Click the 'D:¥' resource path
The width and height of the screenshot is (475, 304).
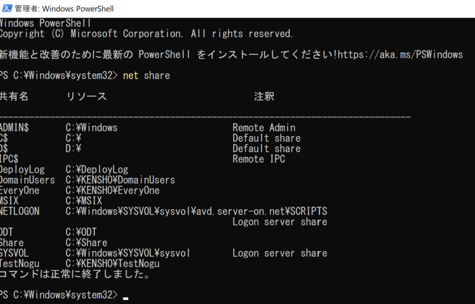[x=73, y=148]
